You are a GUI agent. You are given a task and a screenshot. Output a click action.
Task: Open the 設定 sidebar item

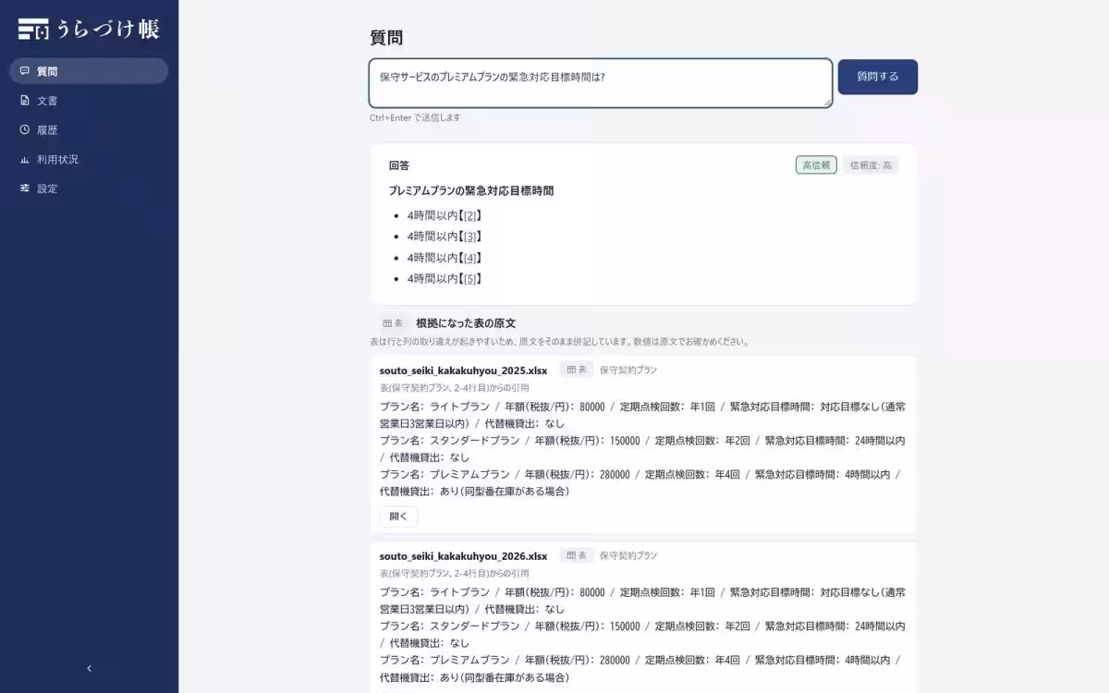(89, 188)
